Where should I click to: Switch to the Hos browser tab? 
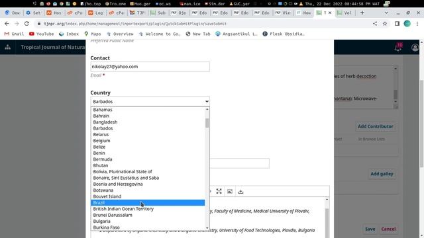pos(54,13)
